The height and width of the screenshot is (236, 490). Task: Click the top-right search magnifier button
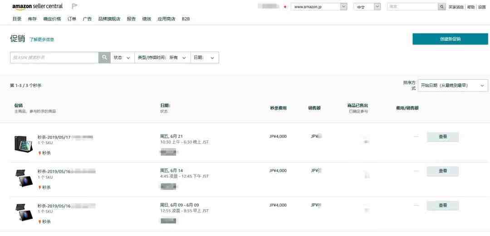tap(442, 7)
